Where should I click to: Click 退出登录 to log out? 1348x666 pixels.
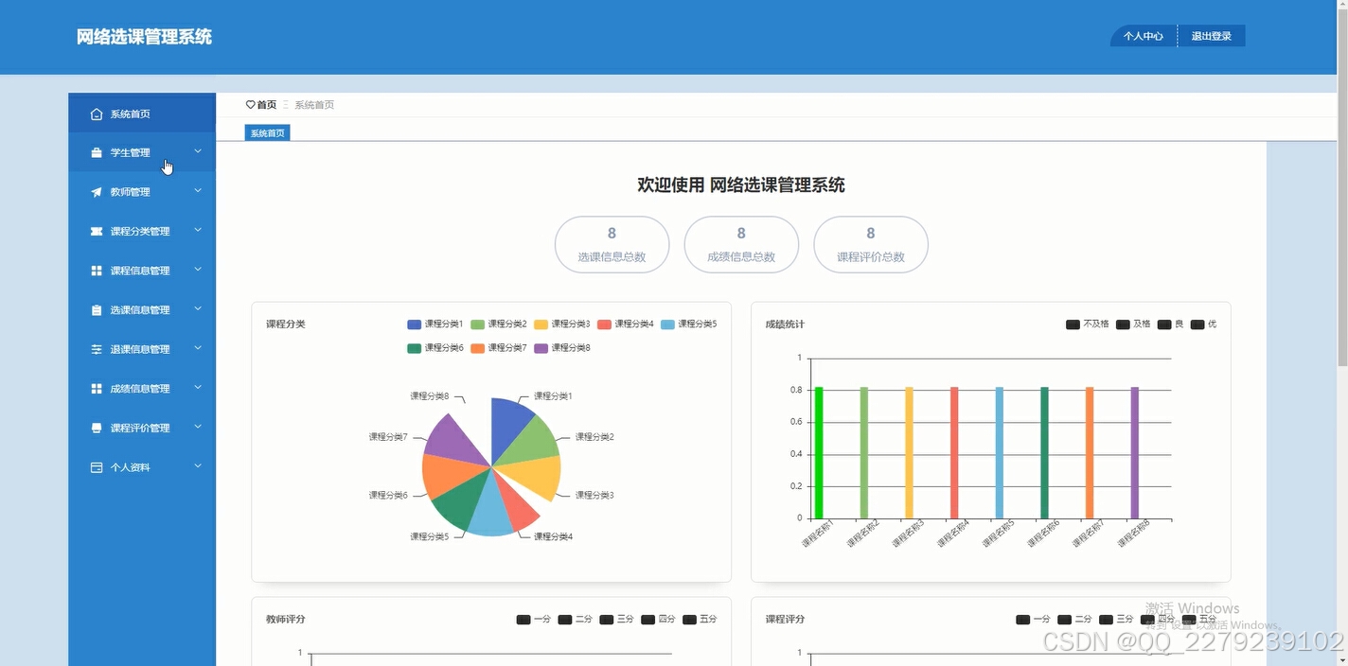pos(1212,36)
